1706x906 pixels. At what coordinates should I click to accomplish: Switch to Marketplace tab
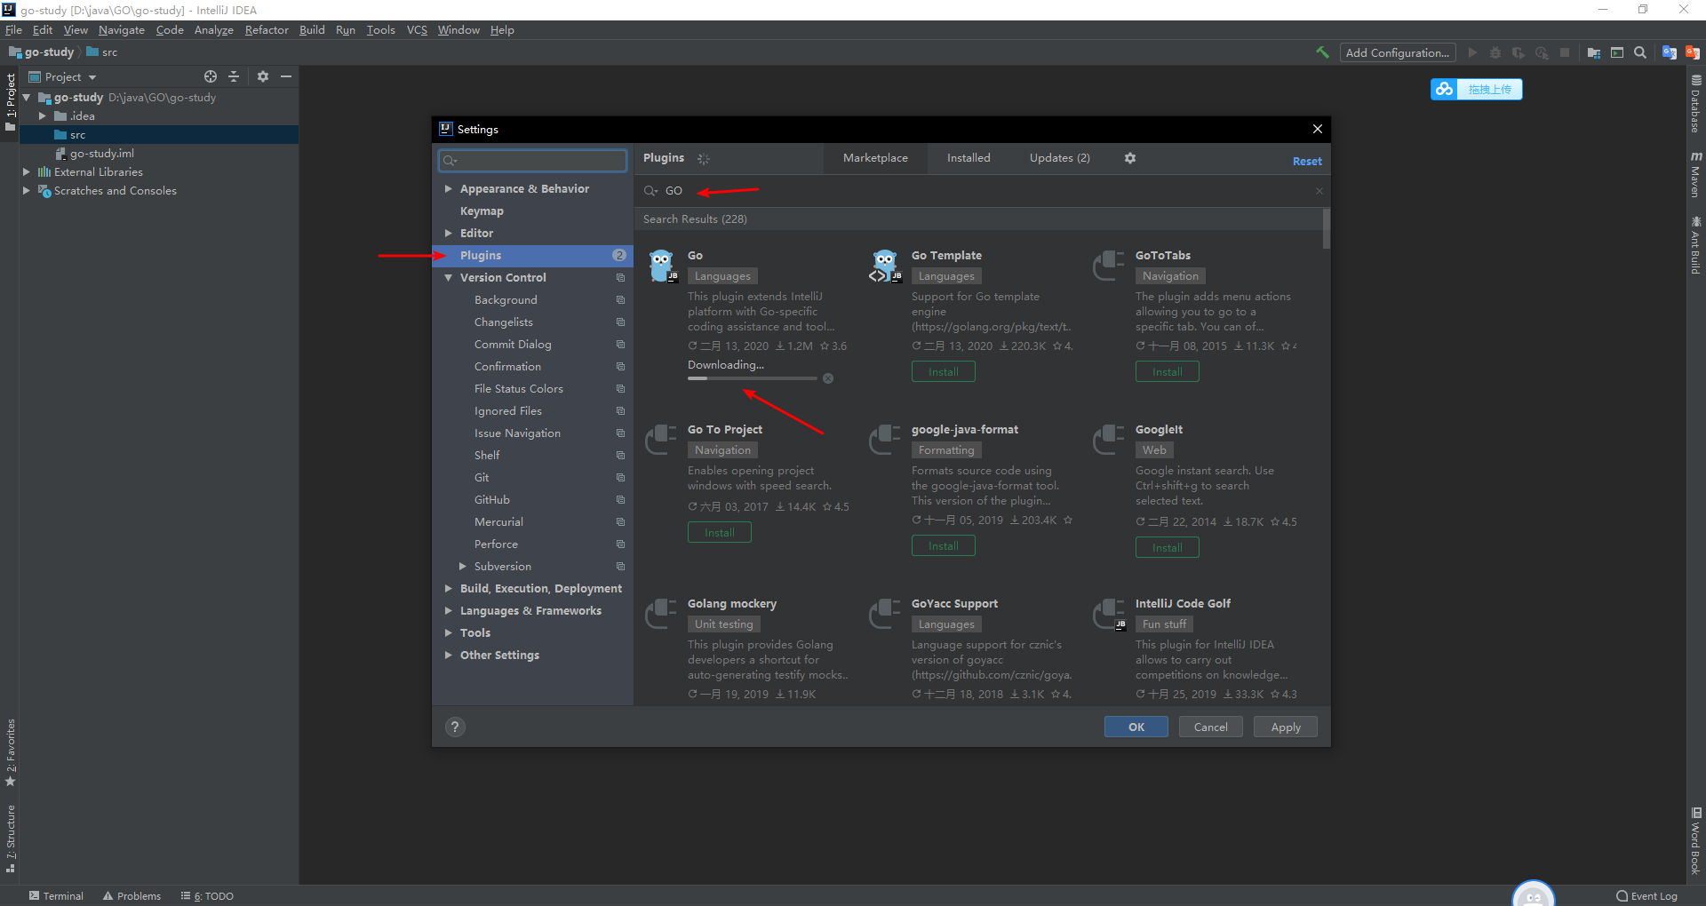click(875, 158)
